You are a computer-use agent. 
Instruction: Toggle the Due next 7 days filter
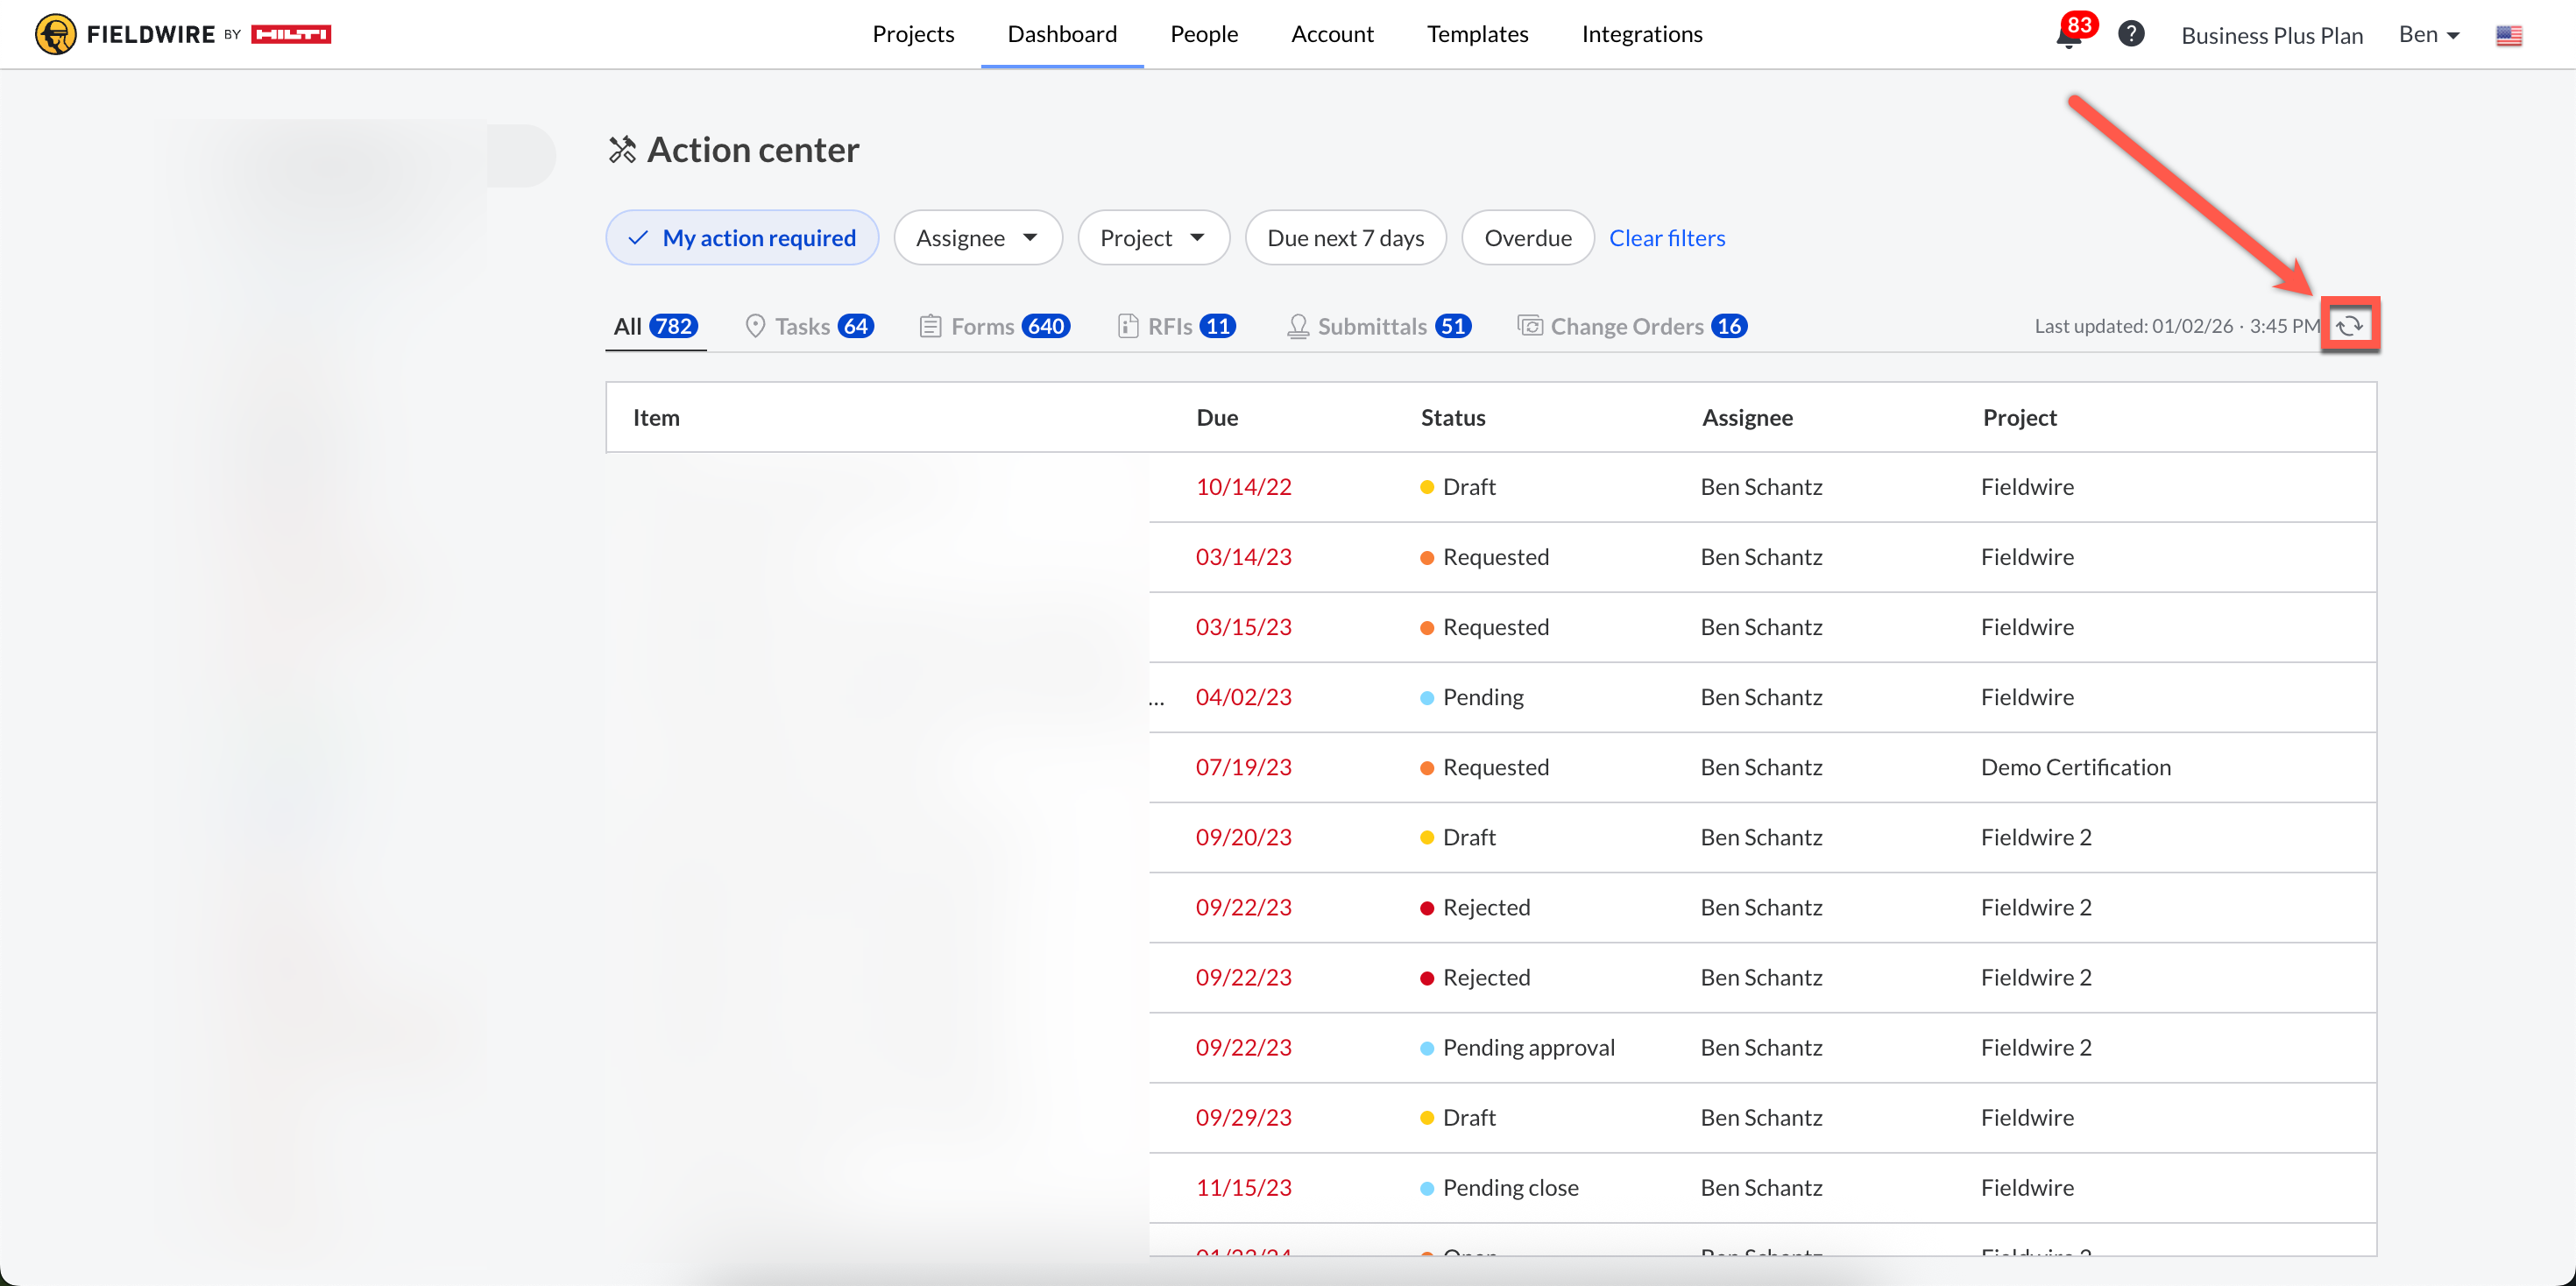pyautogui.click(x=1345, y=238)
